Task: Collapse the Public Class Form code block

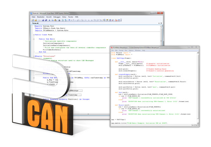Action: 34,35
